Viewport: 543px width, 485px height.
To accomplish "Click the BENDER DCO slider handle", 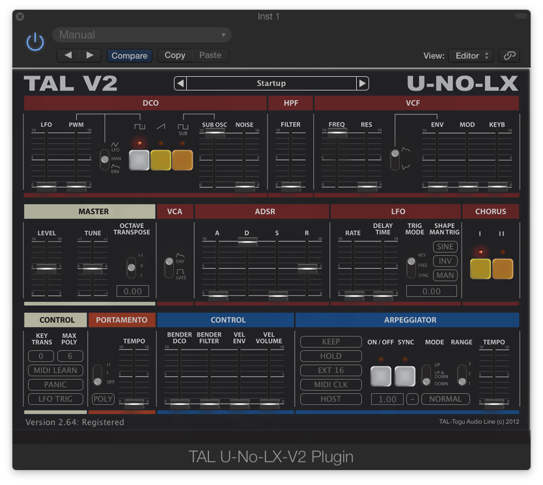I will (x=180, y=403).
